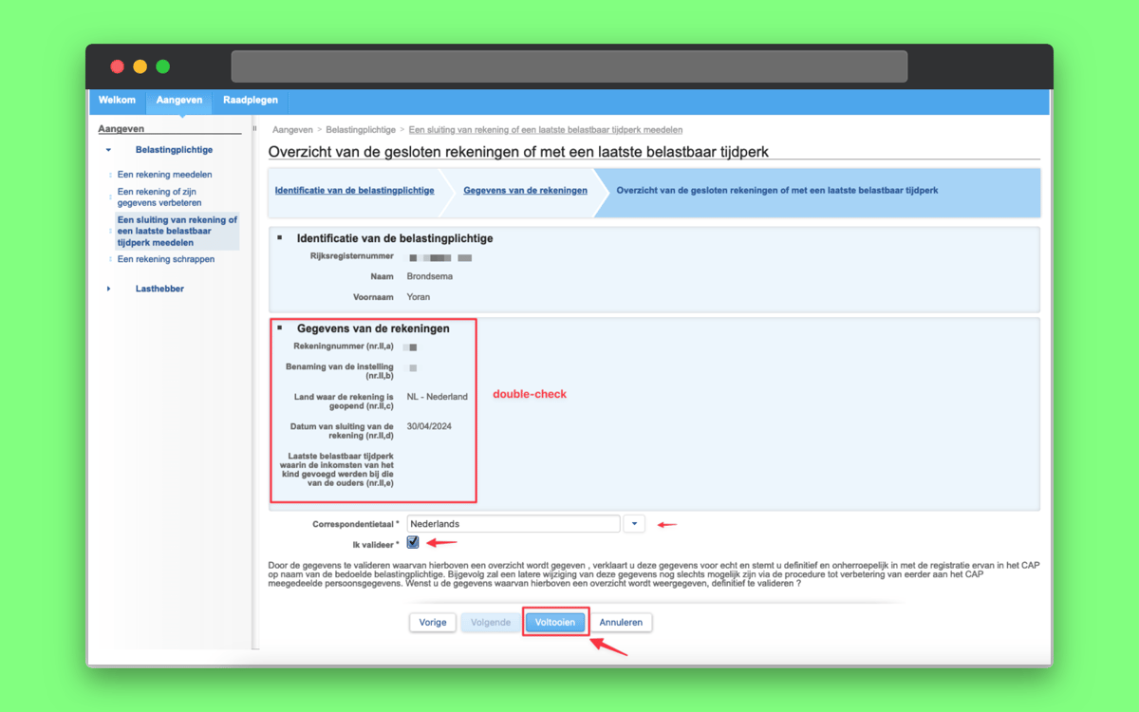Collapse the Belastingplichtige tree section
The image size is (1139, 712).
108,150
